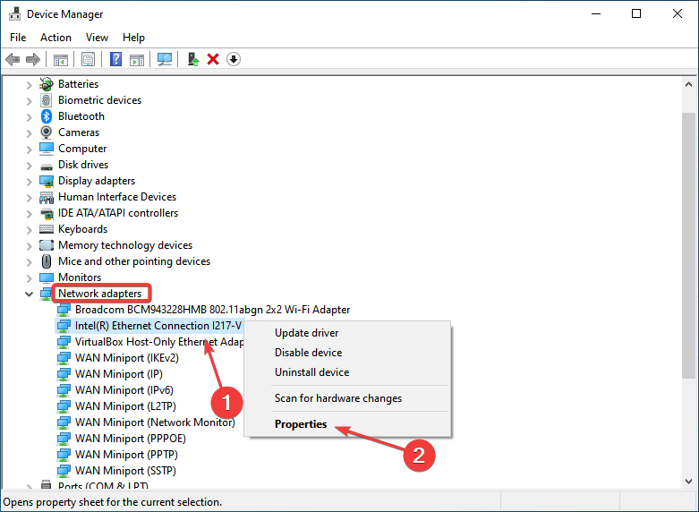Expand the Monitors node

(x=29, y=277)
